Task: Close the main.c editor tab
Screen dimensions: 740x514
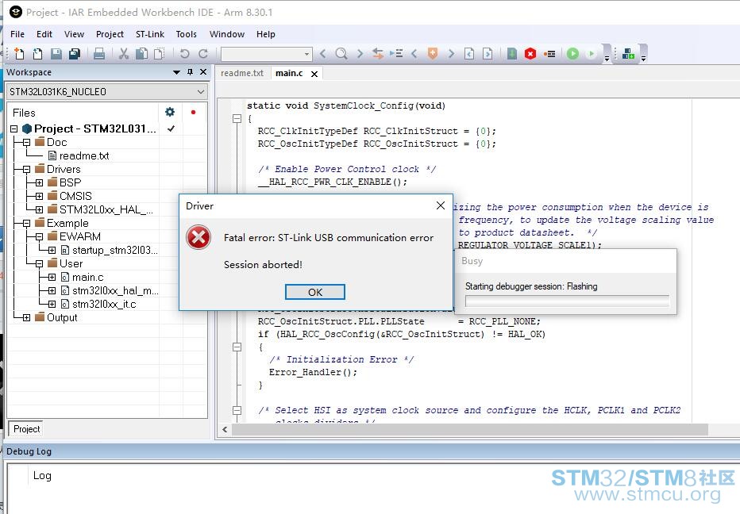Action: coord(314,74)
